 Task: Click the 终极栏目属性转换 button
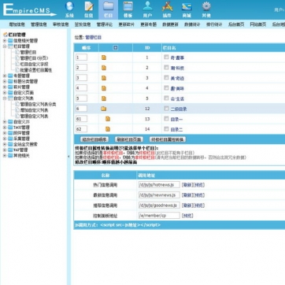[168, 139]
